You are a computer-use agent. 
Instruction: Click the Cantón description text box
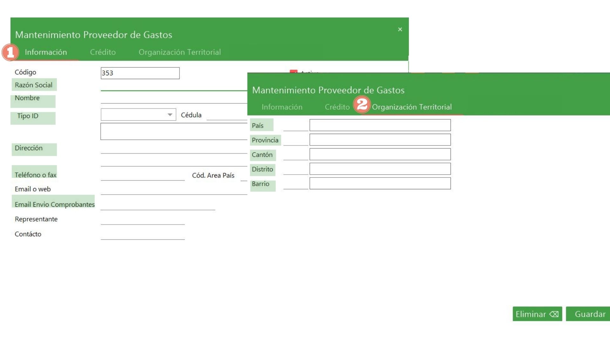[x=380, y=154]
